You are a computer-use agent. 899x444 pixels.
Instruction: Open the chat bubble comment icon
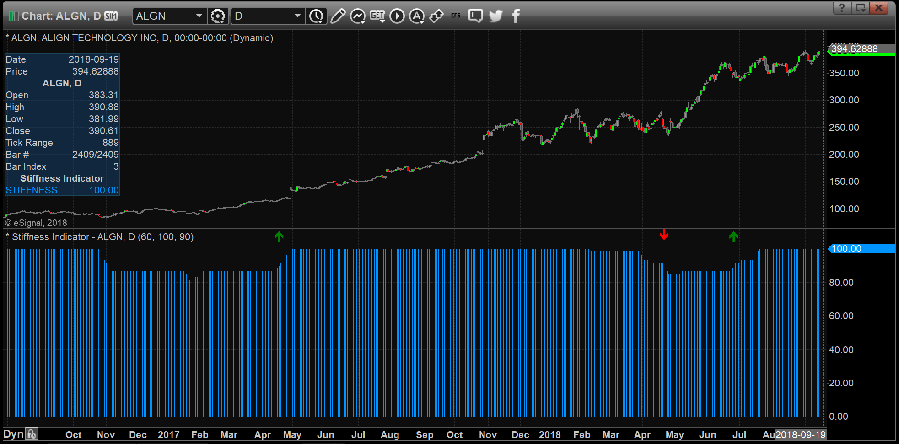[476, 16]
